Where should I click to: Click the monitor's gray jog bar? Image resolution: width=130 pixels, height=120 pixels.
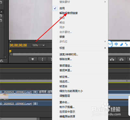[x=31, y=54]
